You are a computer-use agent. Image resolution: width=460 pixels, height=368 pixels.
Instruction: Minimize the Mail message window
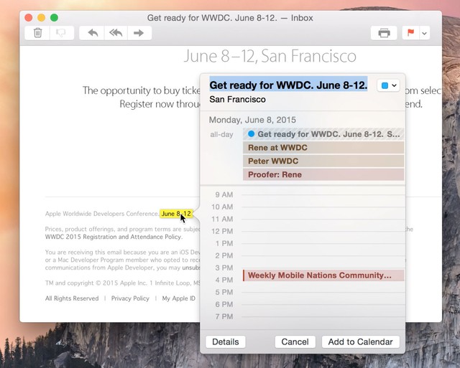[42, 18]
